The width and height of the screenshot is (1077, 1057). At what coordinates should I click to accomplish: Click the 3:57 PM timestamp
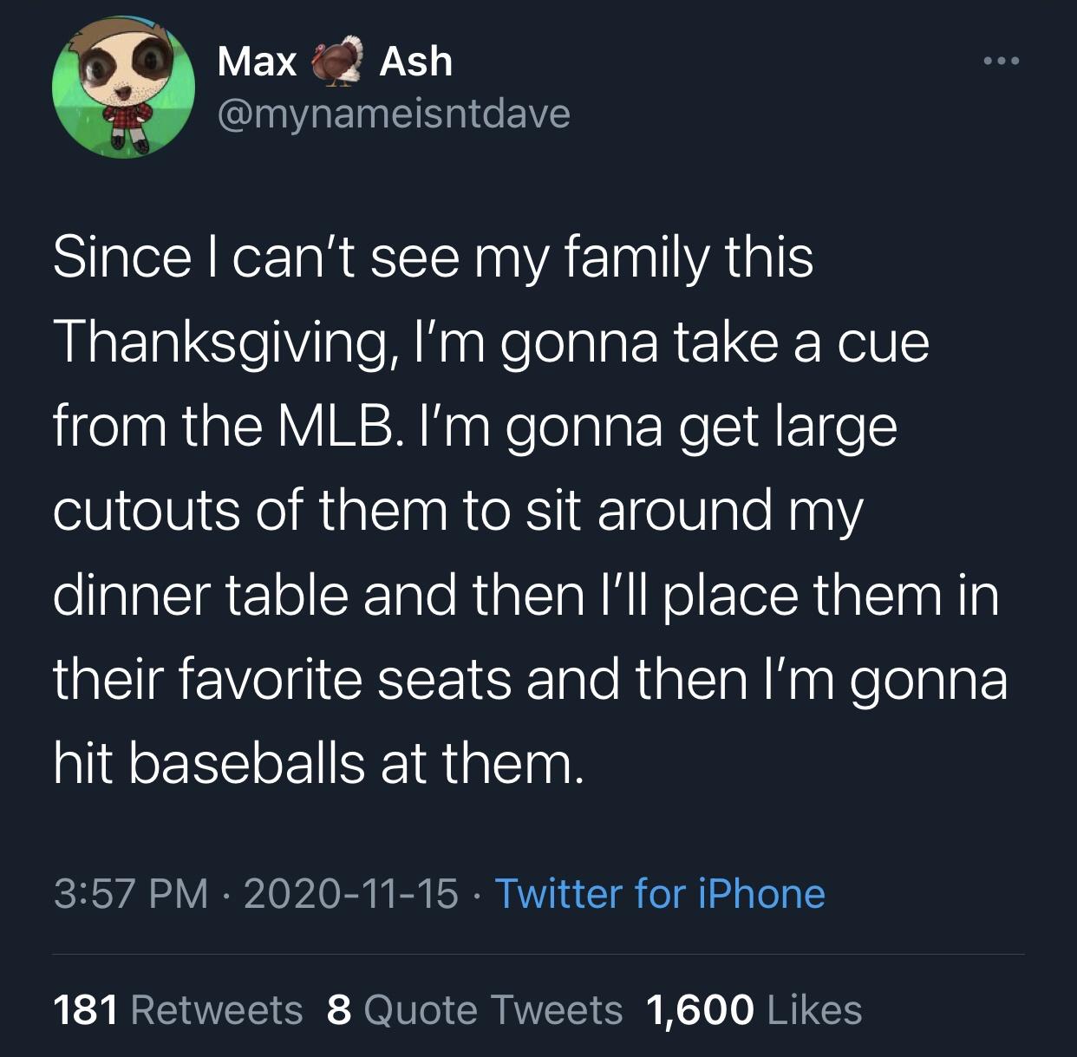(x=131, y=894)
